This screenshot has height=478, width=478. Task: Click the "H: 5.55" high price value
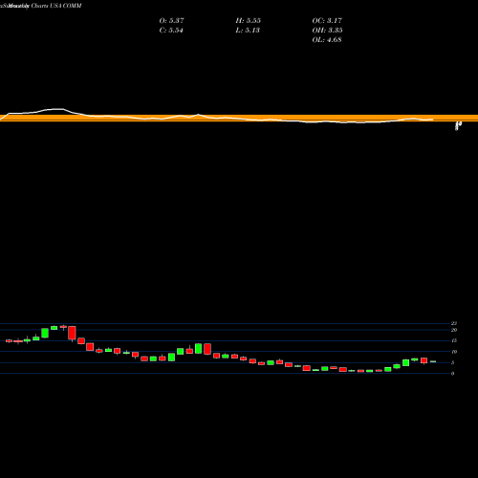249,21
